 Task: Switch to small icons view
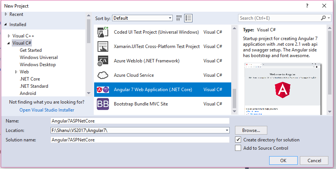point(179,18)
